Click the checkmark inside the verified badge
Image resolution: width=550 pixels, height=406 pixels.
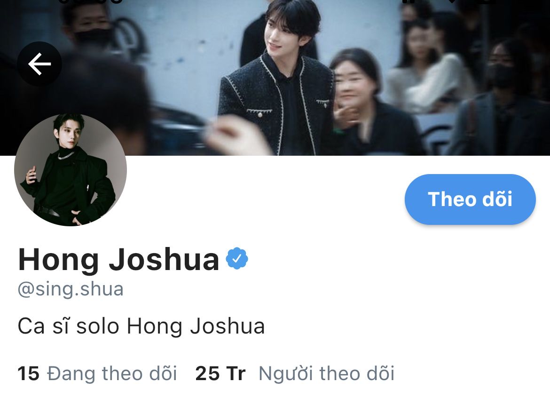click(237, 259)
